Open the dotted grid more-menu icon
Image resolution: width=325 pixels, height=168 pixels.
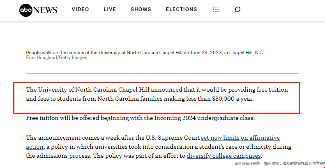point(216,9)
